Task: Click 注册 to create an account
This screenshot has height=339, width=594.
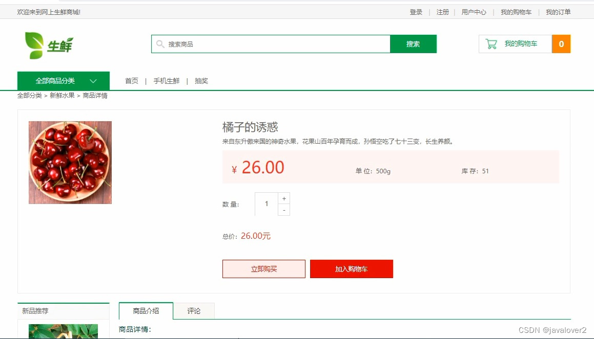Action: (442, 12)
